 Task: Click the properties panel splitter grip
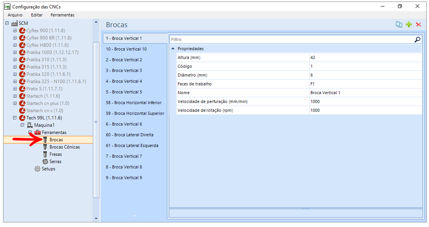305,209
